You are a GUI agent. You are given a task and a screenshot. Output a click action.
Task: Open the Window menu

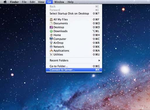coord(59,2)
